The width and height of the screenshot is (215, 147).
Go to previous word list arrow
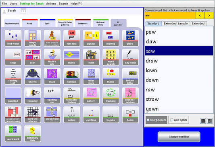(200, 16)
